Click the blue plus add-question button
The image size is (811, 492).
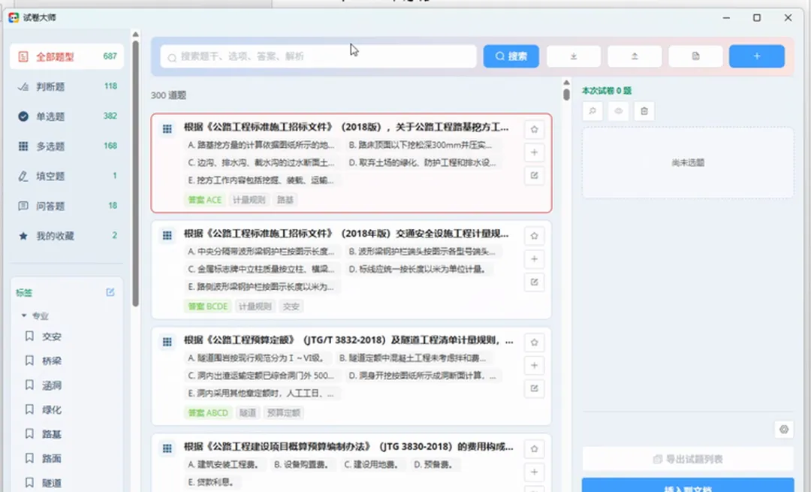(x=757, y=56)
